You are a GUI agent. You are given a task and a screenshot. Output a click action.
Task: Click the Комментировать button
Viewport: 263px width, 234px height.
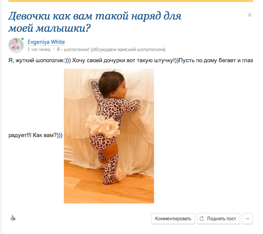coord(173,219)
